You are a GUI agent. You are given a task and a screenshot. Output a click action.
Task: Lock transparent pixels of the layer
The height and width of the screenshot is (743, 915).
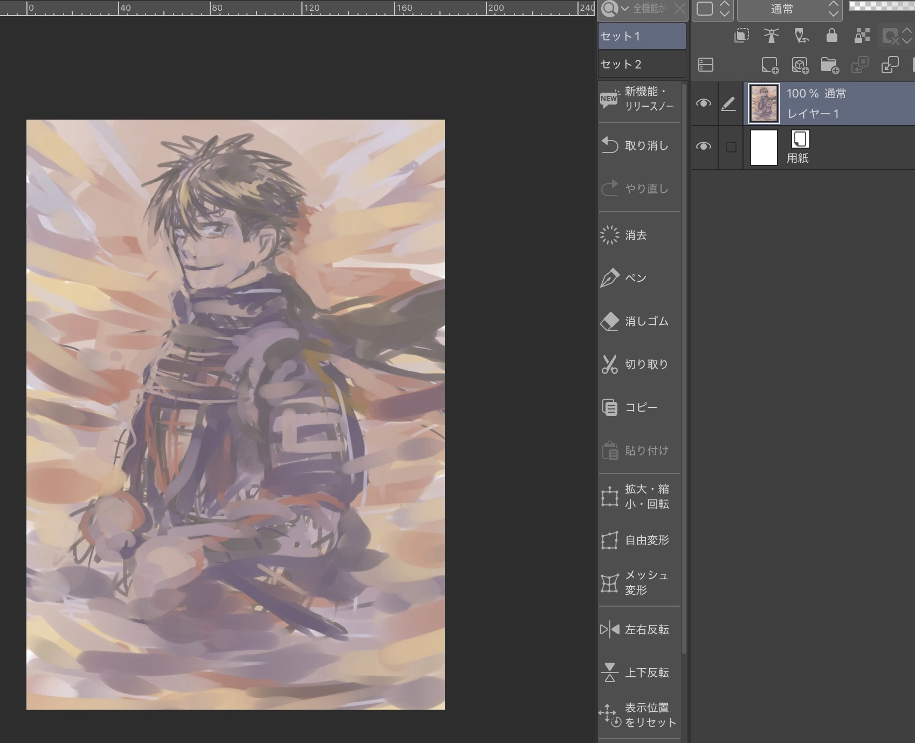coord(862,36)
